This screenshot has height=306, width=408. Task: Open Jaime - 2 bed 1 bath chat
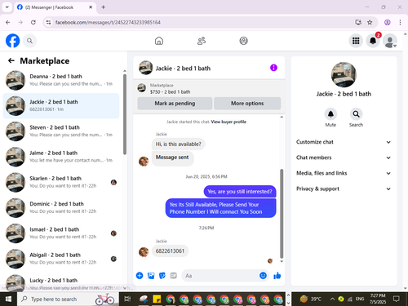point(61,157)
